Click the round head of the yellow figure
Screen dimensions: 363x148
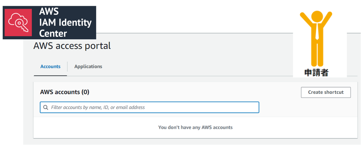click(x=317, y=16)
